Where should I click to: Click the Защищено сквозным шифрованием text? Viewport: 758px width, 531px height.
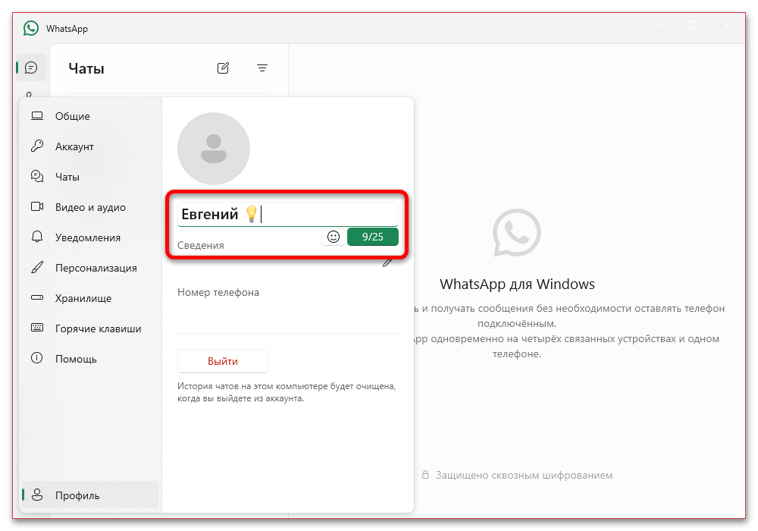(524, 475)
